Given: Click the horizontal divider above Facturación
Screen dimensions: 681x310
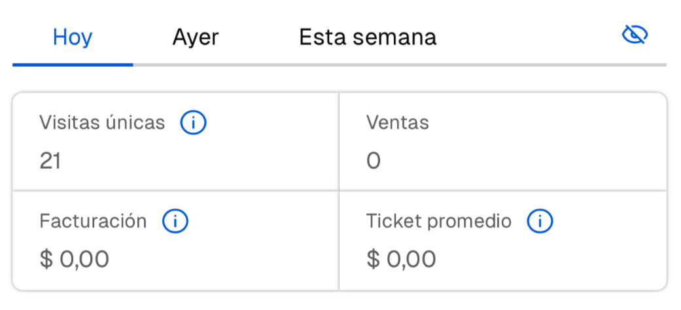Looking at the screenshot, I should [175, 191].
